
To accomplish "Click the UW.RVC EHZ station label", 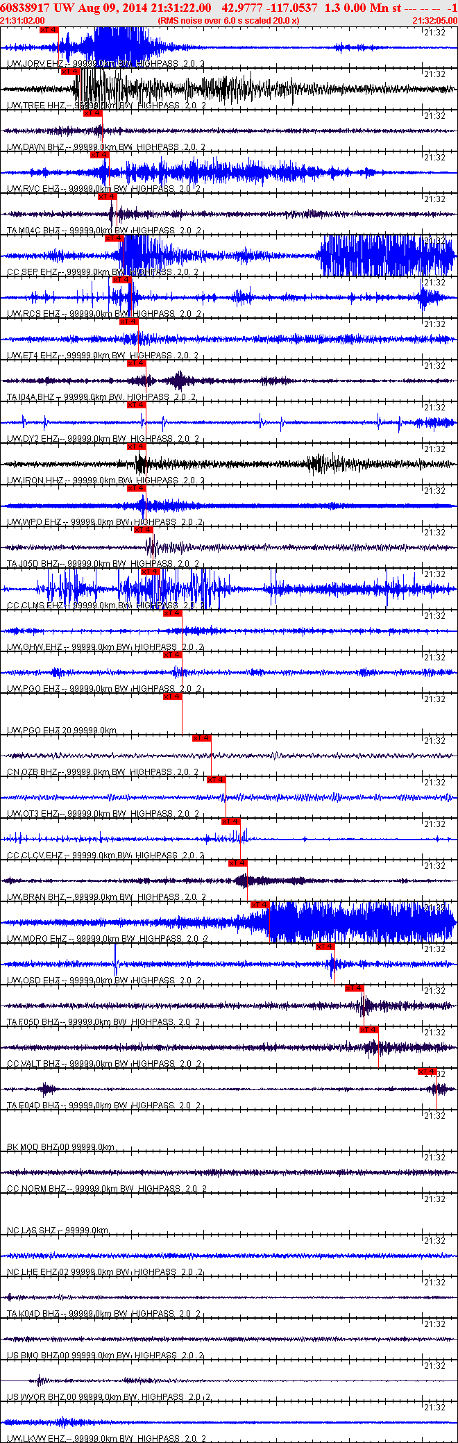I will [33, 189].
